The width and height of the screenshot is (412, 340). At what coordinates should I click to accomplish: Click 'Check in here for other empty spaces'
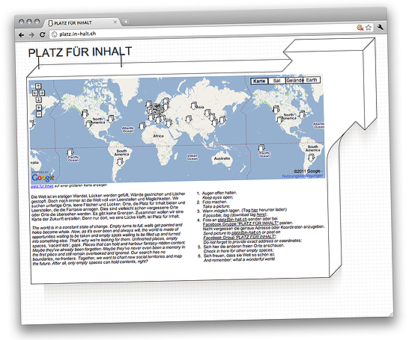click(238, 250)
